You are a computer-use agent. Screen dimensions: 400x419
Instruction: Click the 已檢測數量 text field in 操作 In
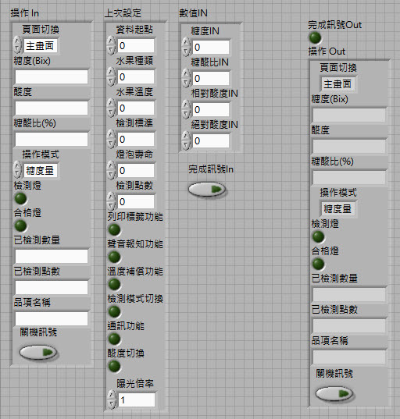(52, 256)
